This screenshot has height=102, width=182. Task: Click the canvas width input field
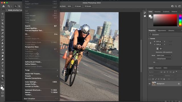click(159, 42)
